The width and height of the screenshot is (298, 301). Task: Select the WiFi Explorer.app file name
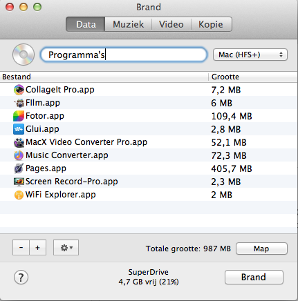(60, 195)
